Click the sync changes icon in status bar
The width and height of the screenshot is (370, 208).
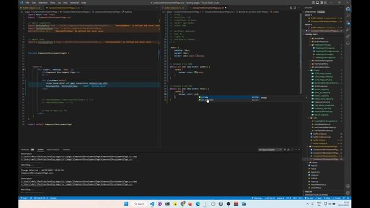click(31, 198)
